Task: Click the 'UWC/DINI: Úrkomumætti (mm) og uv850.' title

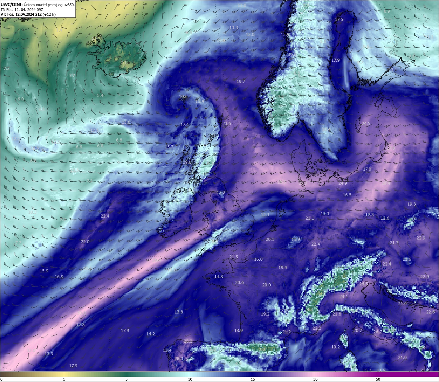Action: (38, 4)
